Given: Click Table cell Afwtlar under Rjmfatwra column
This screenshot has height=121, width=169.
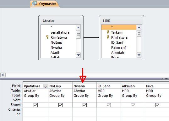Looking at the screenshot, I should [35, 91].
